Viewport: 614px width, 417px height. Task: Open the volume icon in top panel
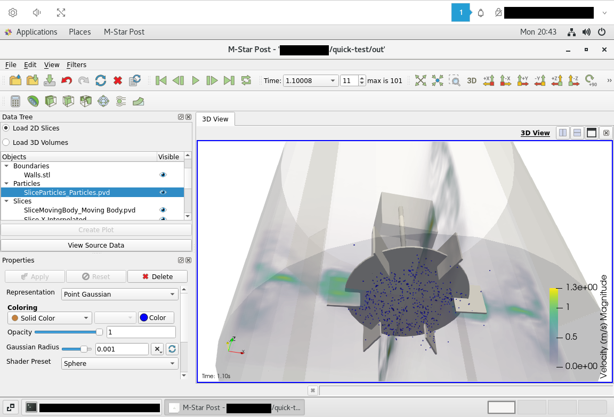pos(586,32)
